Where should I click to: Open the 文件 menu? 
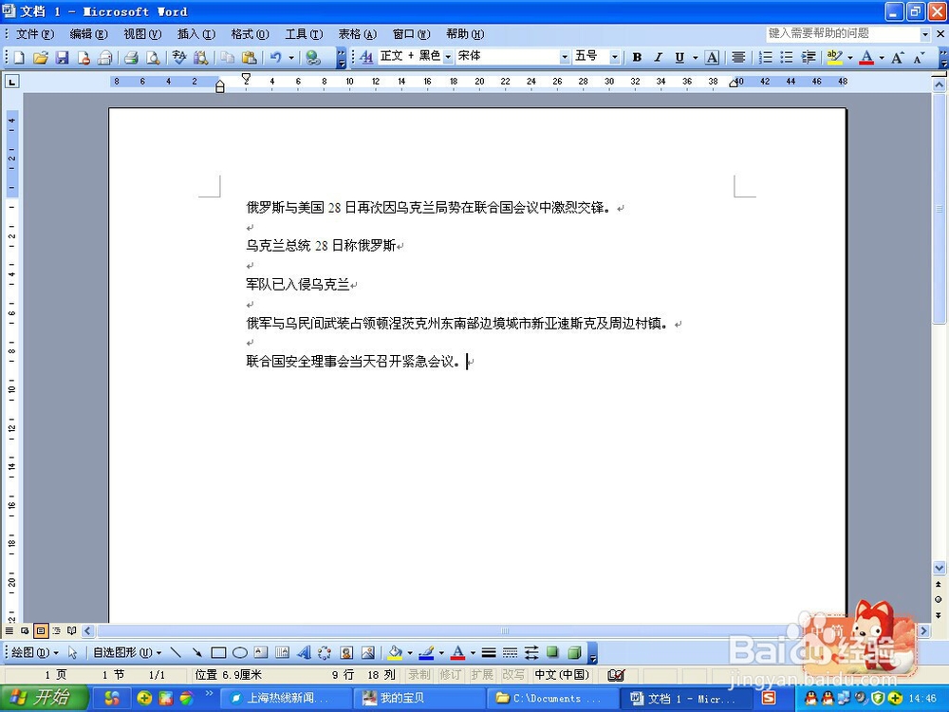34,34
